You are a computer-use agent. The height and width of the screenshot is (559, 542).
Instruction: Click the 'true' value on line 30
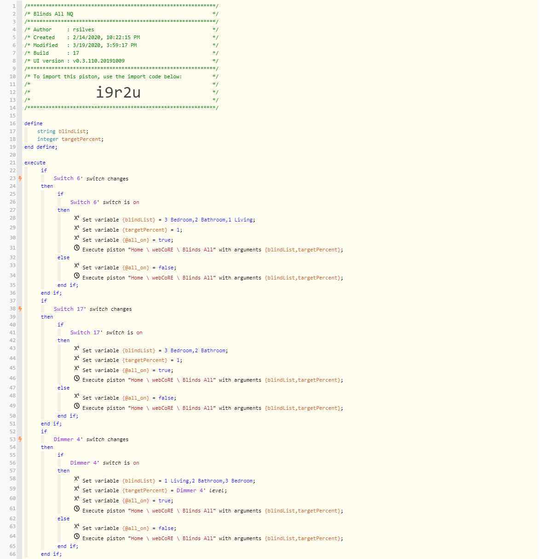164,240
